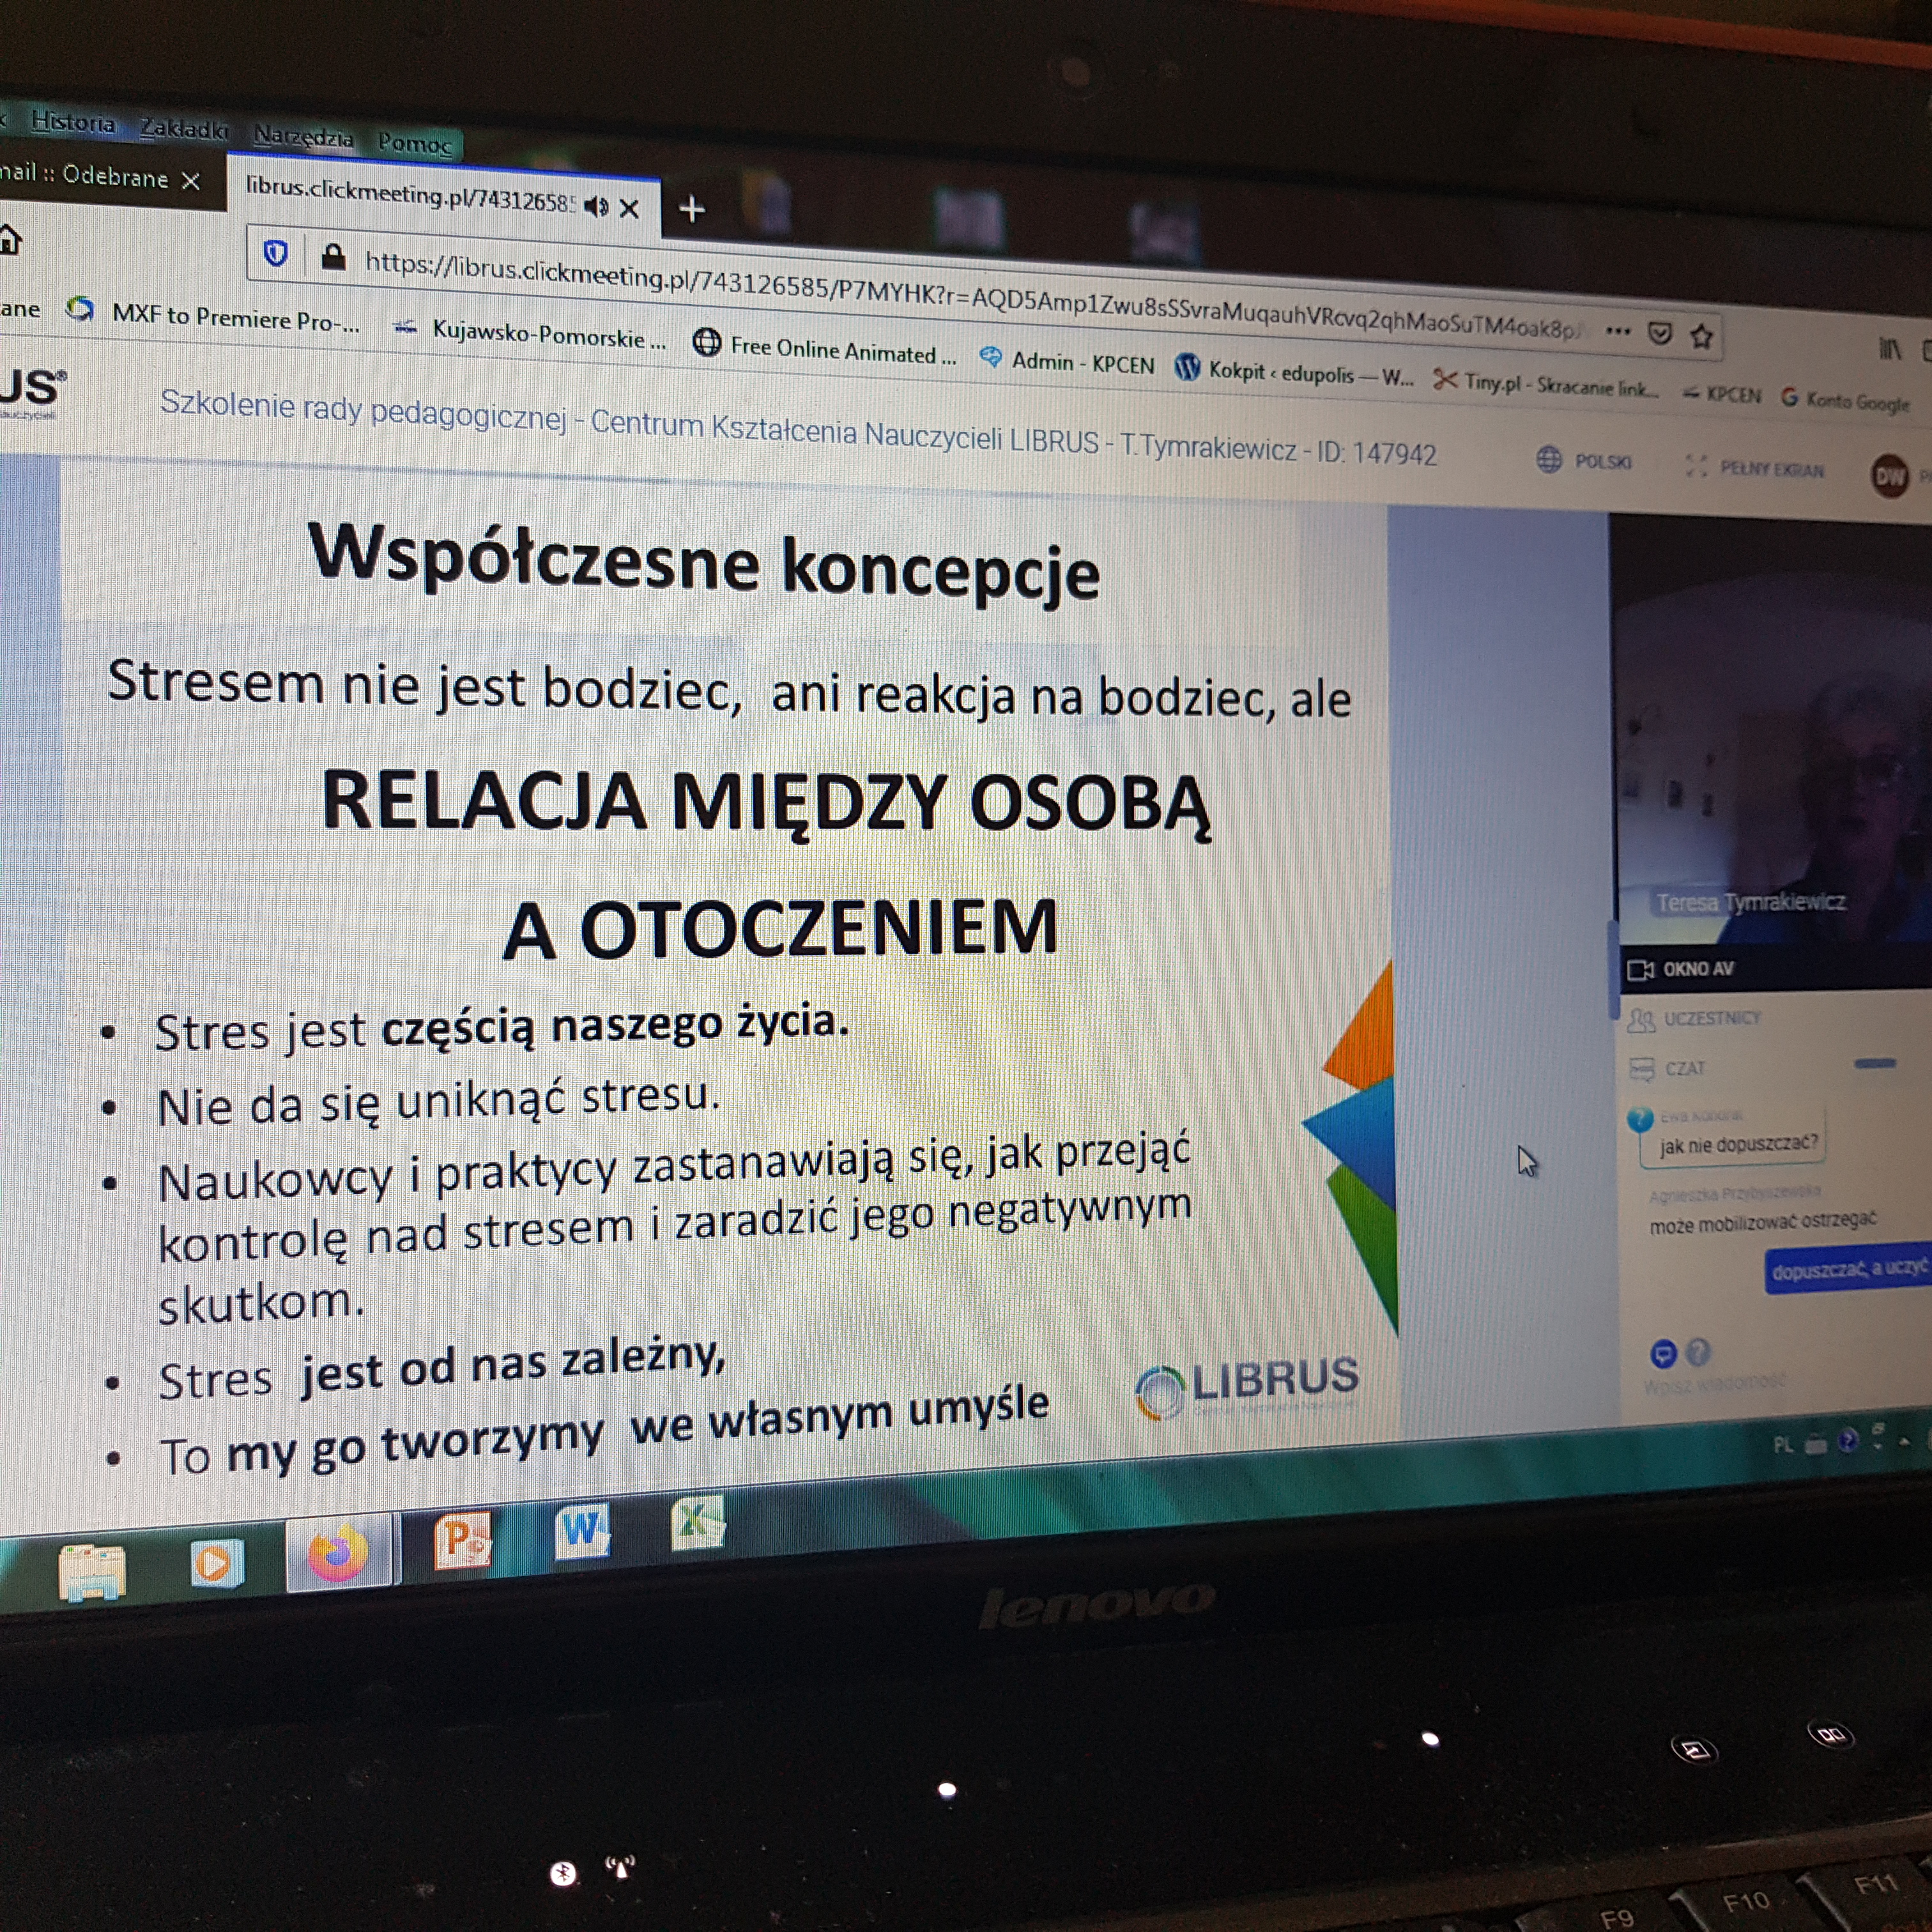
Task: Open PowerPoint from the taskbar
Action: click(x=462, y=1541)
